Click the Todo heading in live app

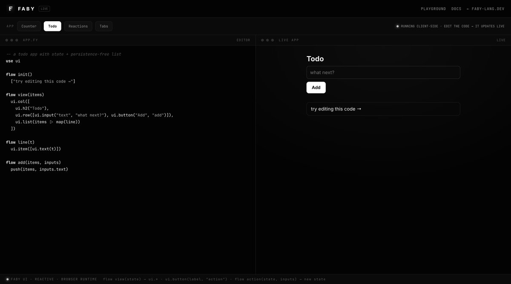pyautogui.click(x=315, y=59)
